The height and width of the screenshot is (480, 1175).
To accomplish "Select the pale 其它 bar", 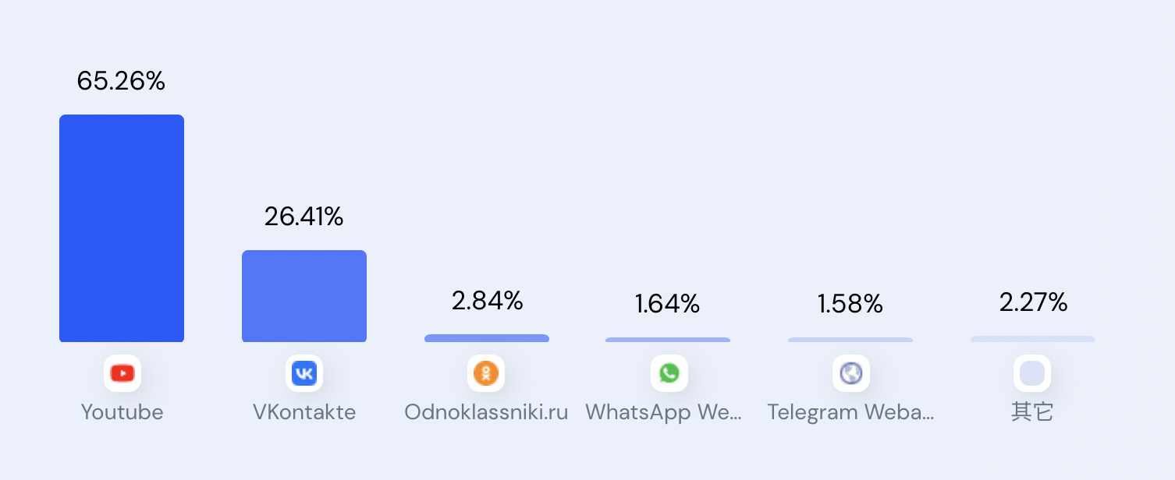I will point(1033,339).
